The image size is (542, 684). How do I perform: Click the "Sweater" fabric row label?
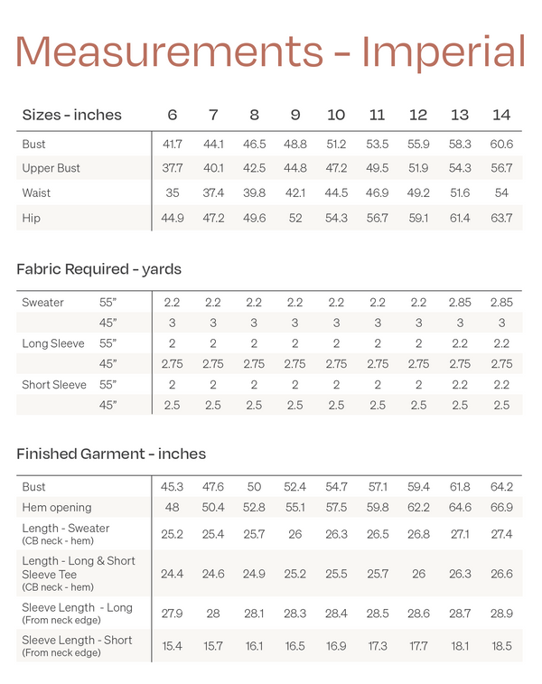point(42,303)
